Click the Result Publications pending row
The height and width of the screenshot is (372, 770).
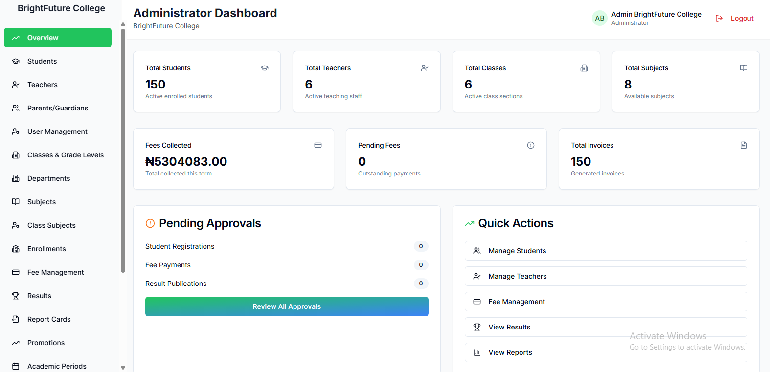[x=287, y=284]
